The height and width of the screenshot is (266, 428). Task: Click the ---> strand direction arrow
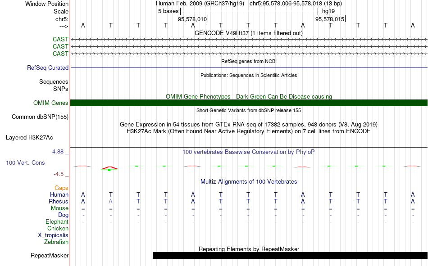coord(64,26)
